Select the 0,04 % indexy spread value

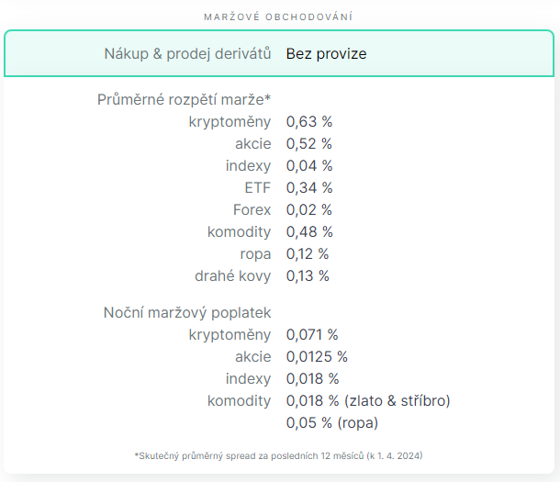click(x=309, y=165)
